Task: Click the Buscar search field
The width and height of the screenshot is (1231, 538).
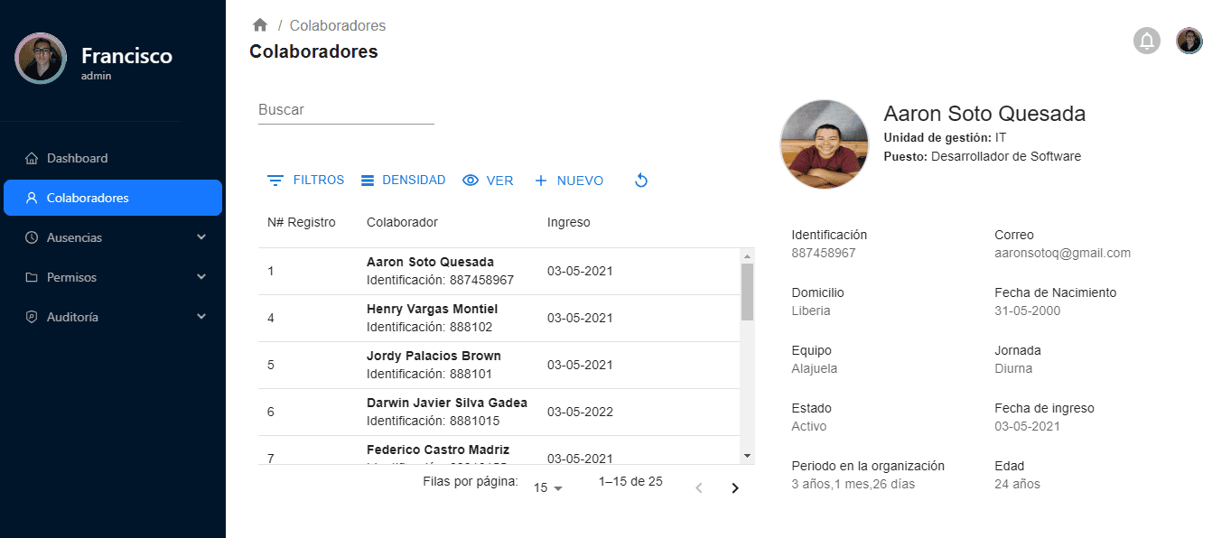Action: click(346, 110)
